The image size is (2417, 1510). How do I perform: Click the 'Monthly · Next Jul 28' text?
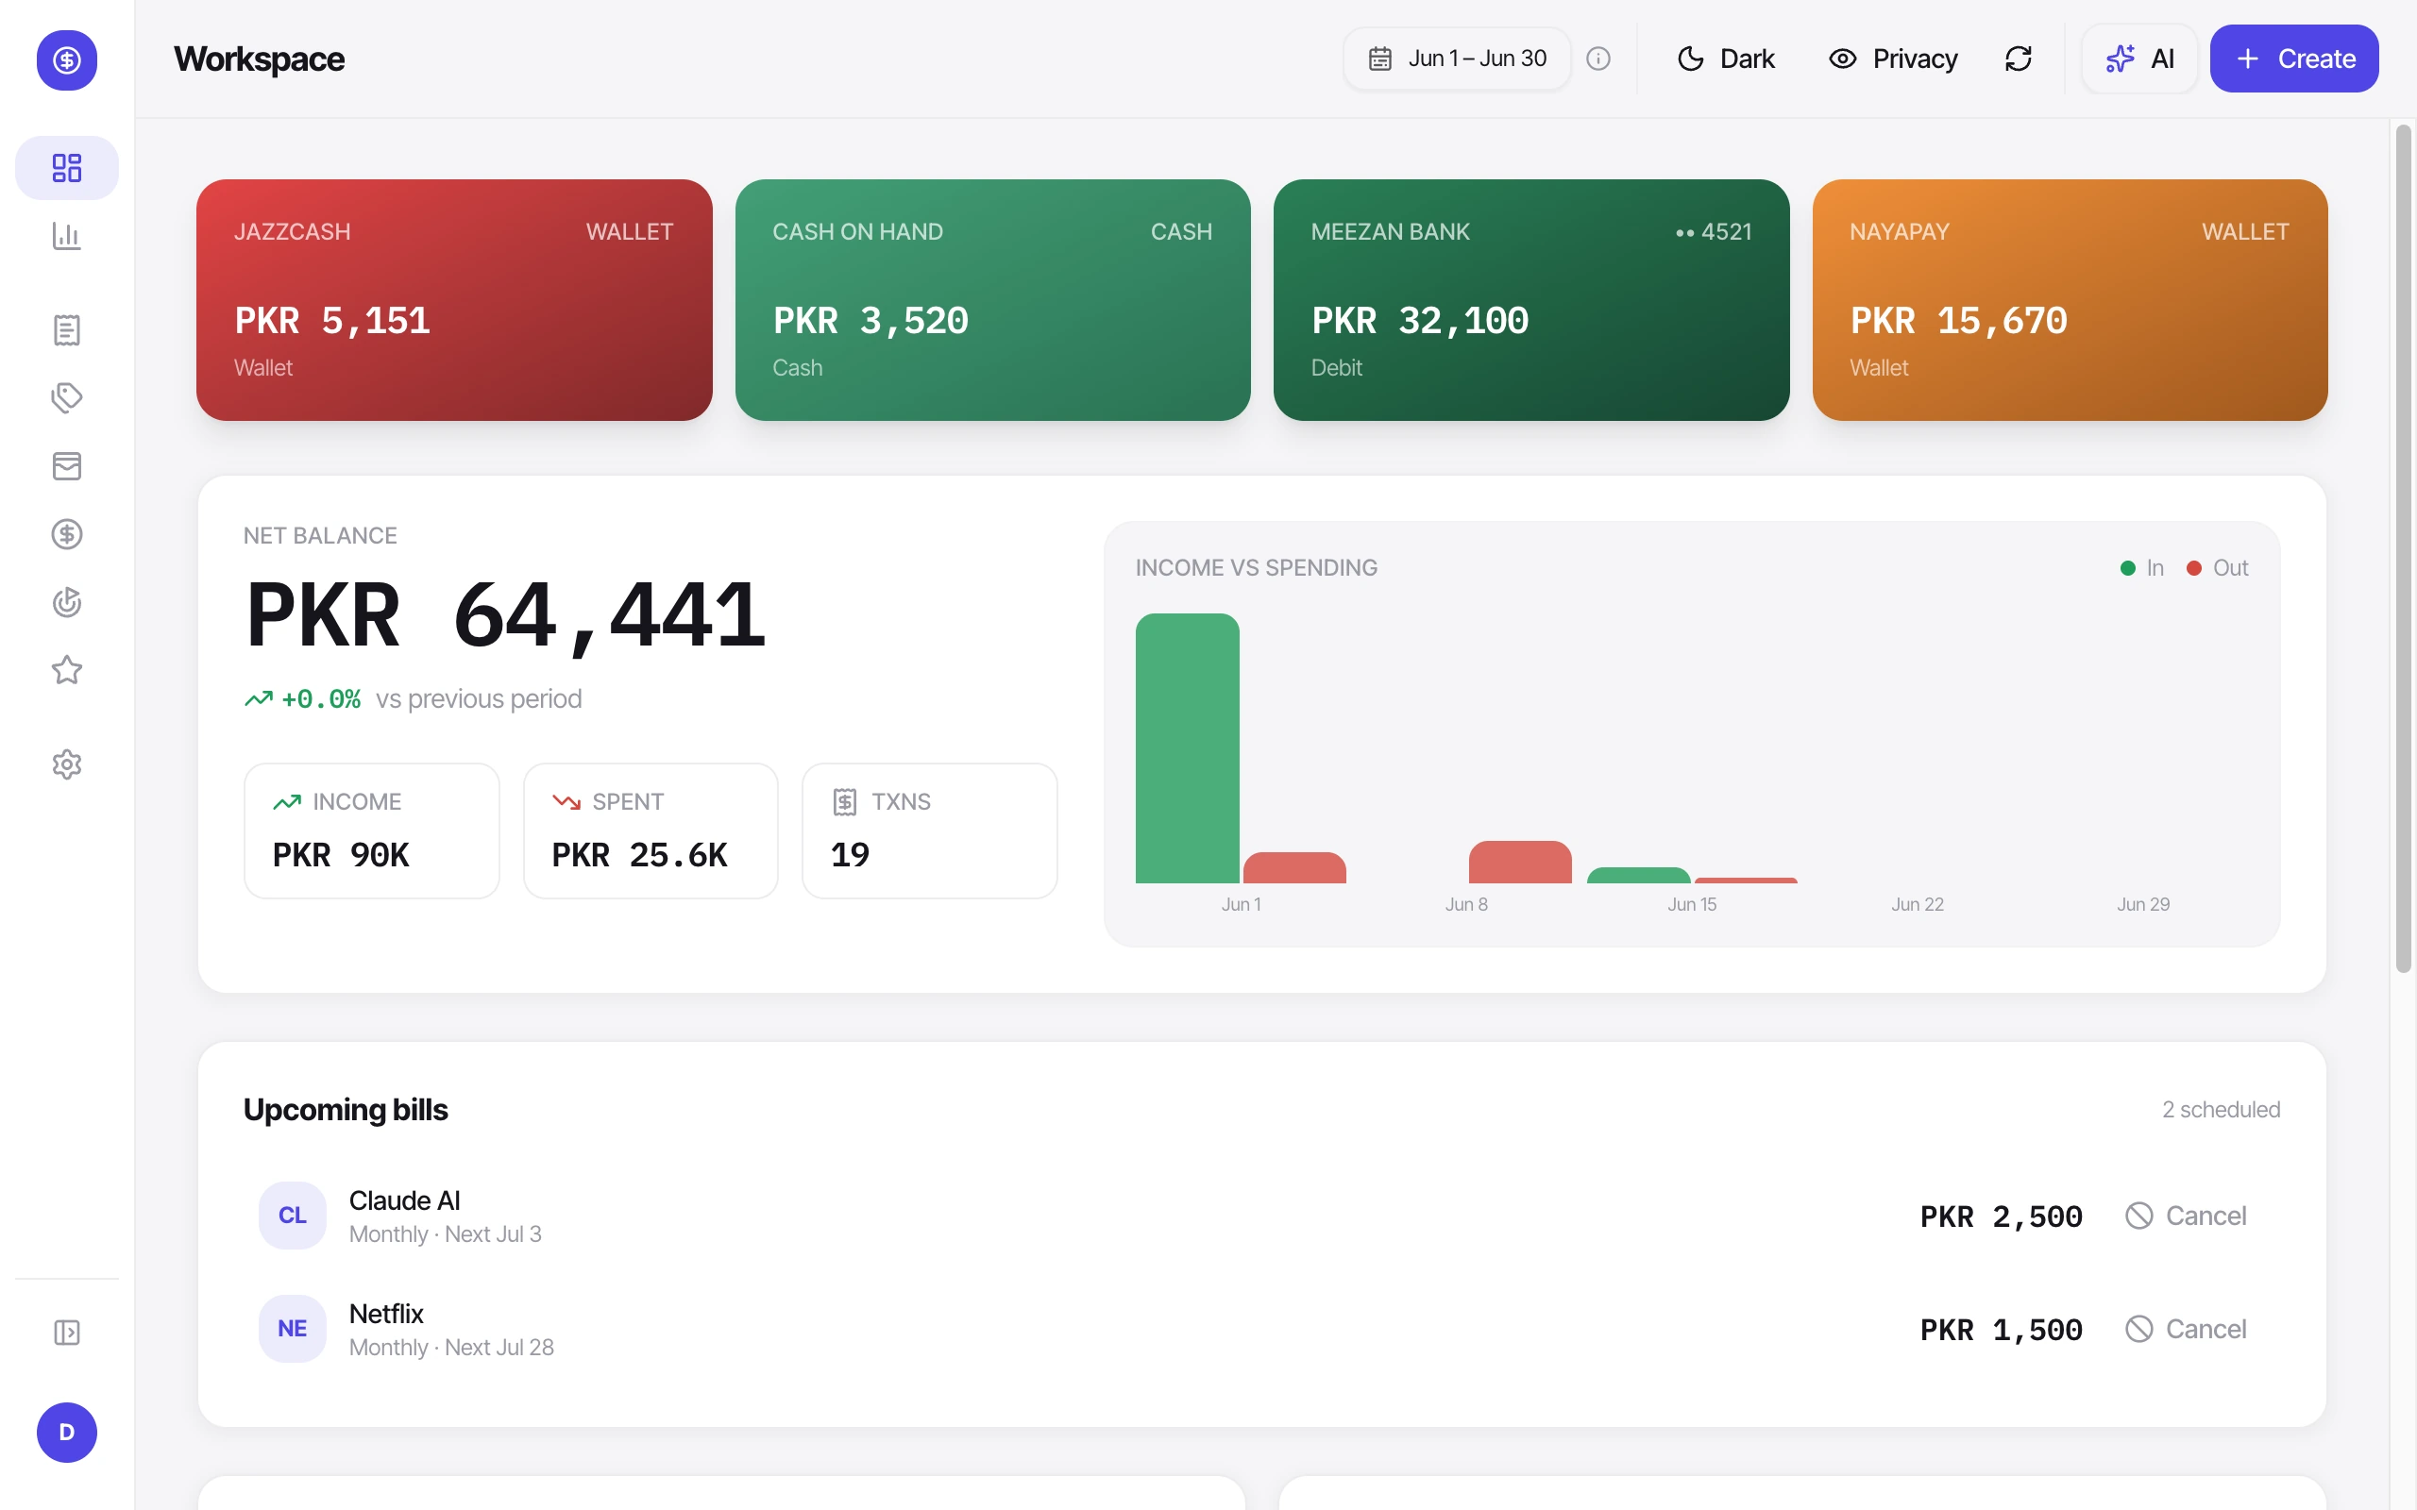[451, 1348]
